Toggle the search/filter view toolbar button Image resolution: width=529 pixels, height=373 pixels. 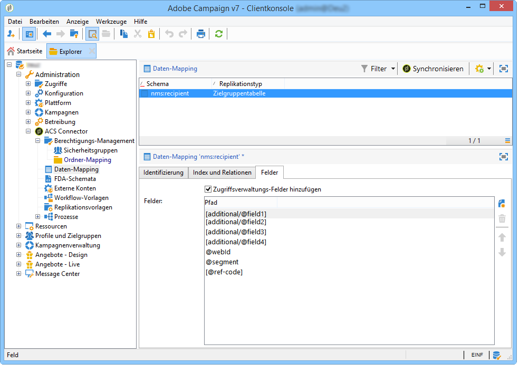coord(92,34)
